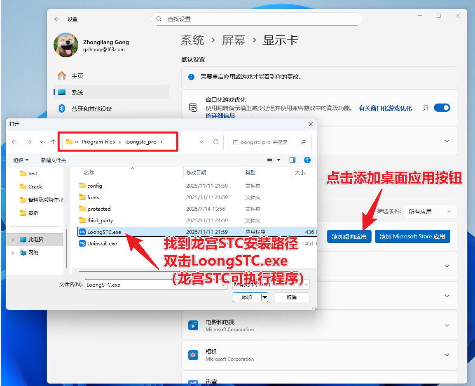Viewport: 475px width, 386px height.
Task: Expand the 此电脑 tree node
Action: click(x=13, y=240)
